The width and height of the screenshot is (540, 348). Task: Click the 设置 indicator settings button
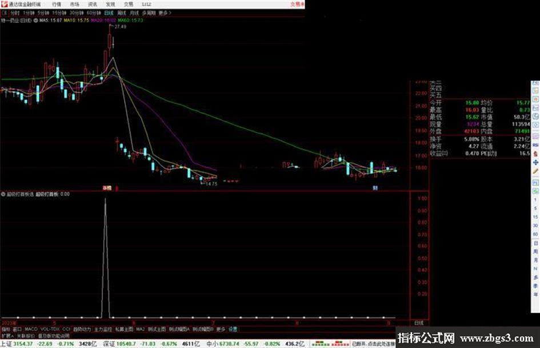233,329
